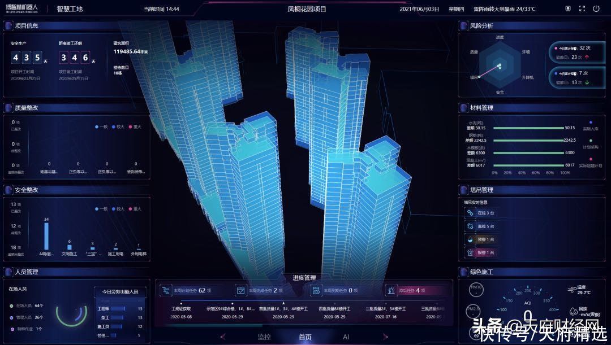Viewport: 611px width, 345px height.
Task: Toggle 较大 legend in 安全整改 chart
Action: [118, 209]
